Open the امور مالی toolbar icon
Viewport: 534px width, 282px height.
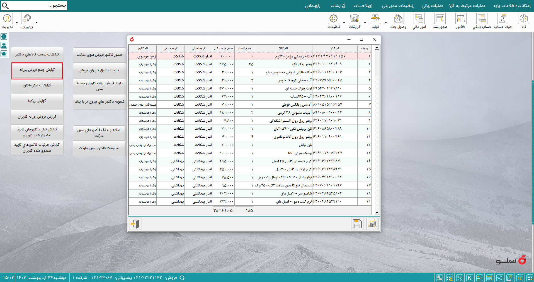(x=419, y=19)
